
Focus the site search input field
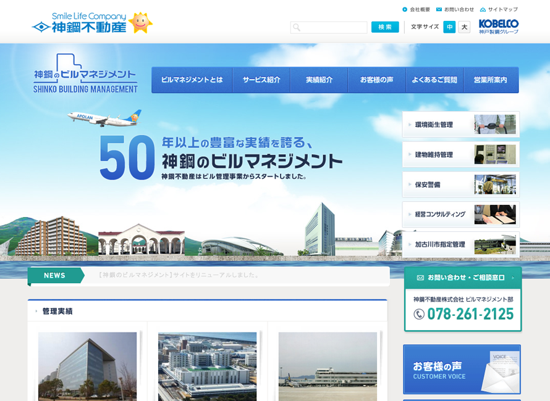click(329, 27)
